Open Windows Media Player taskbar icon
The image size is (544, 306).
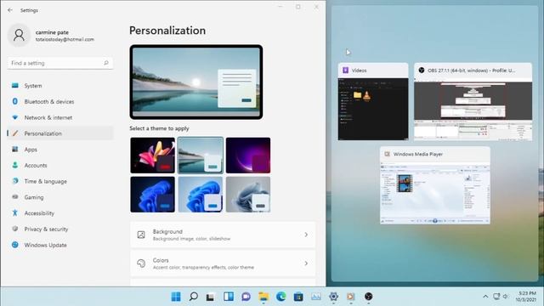pos(351,297)
